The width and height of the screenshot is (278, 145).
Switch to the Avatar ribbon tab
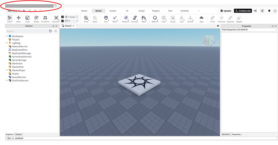click(x=113, y=11)
